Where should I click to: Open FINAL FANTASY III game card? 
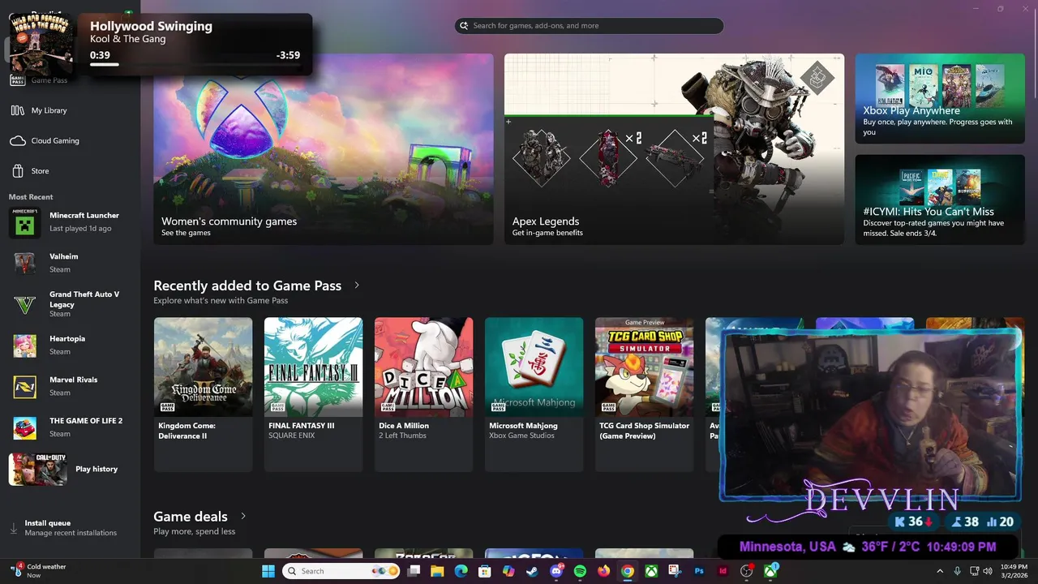coord(313,394)
